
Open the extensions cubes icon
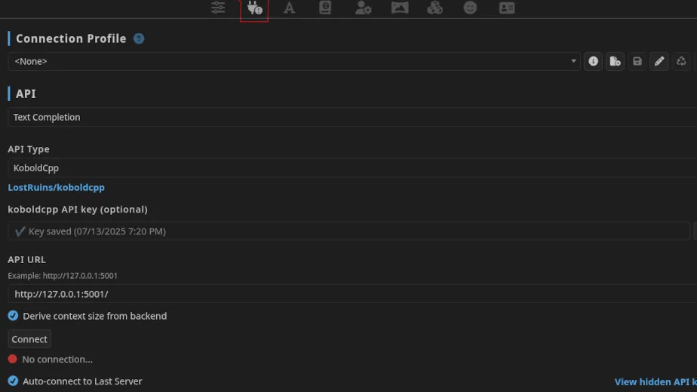pyautogui.click(x=435, y=8)
